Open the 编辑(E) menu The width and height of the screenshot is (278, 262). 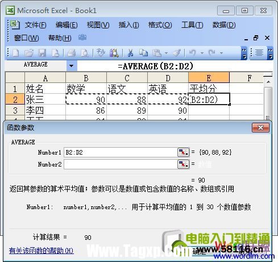[67, 25]
